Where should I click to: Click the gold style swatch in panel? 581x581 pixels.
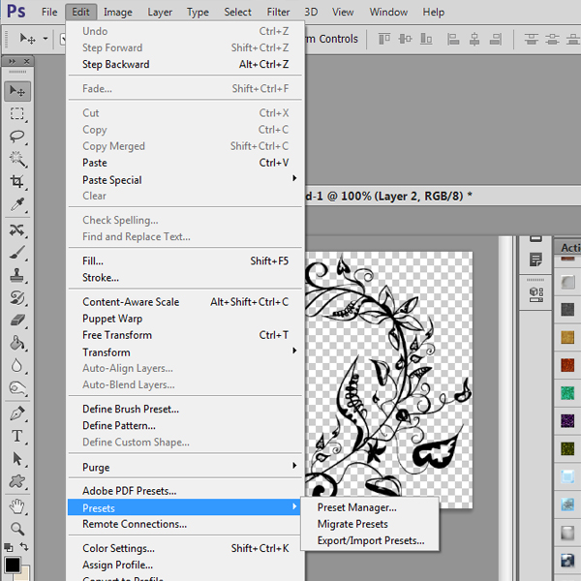pyautogui.click(x=567, y=337)
